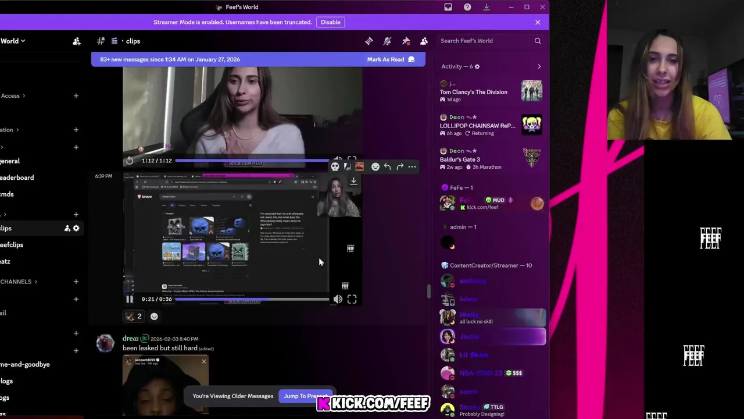Pause the 0:21 / 0:36 video
Image resolution: width=744 pixels, height=419 pixels.
pyautogui.click(x=130, y=299)
